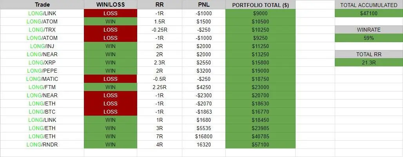
Task: Select the $47100 total accumulated cell
Action: point(369,13)
